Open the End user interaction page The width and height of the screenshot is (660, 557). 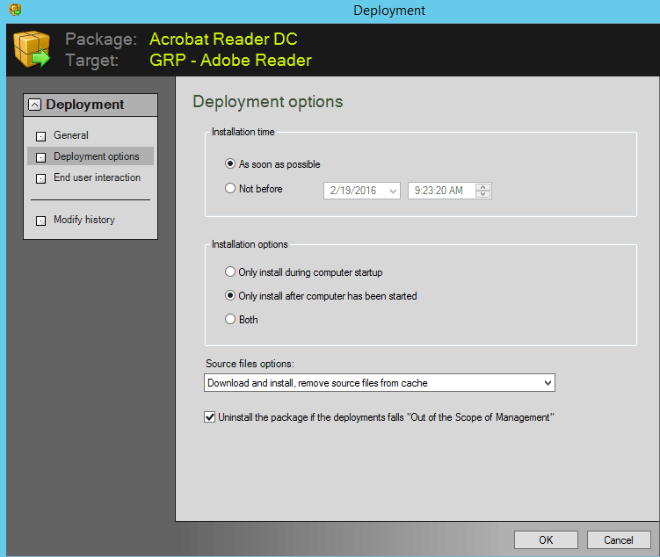click(98, 177)
